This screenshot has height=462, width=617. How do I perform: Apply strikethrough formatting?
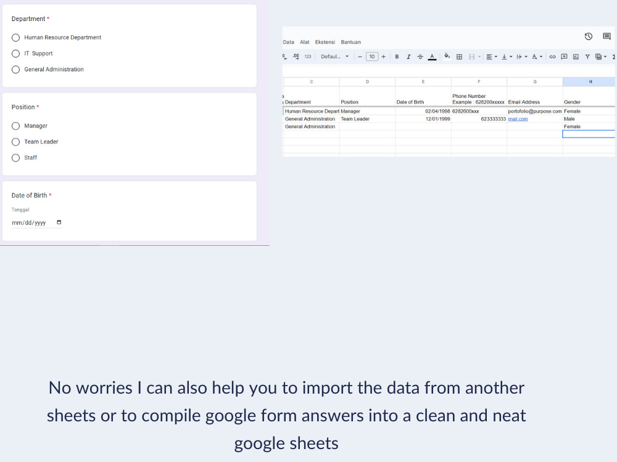click(x=420, y=57)
